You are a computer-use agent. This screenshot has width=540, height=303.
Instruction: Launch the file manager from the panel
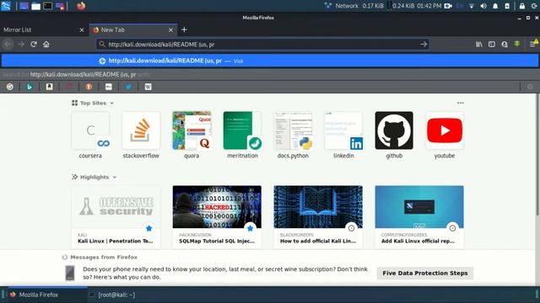[x=35, y=6]
